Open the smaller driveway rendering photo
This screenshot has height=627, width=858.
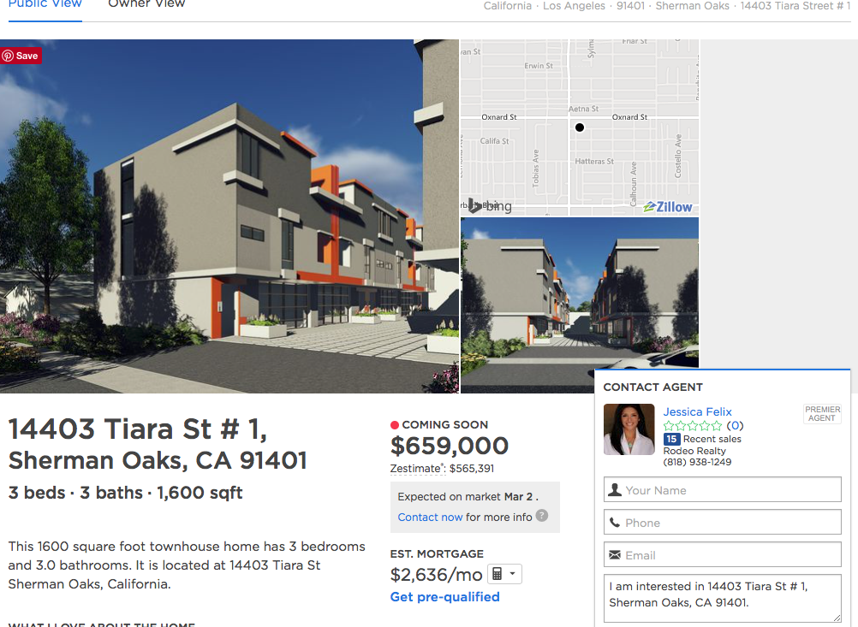(x=580, y=293)
